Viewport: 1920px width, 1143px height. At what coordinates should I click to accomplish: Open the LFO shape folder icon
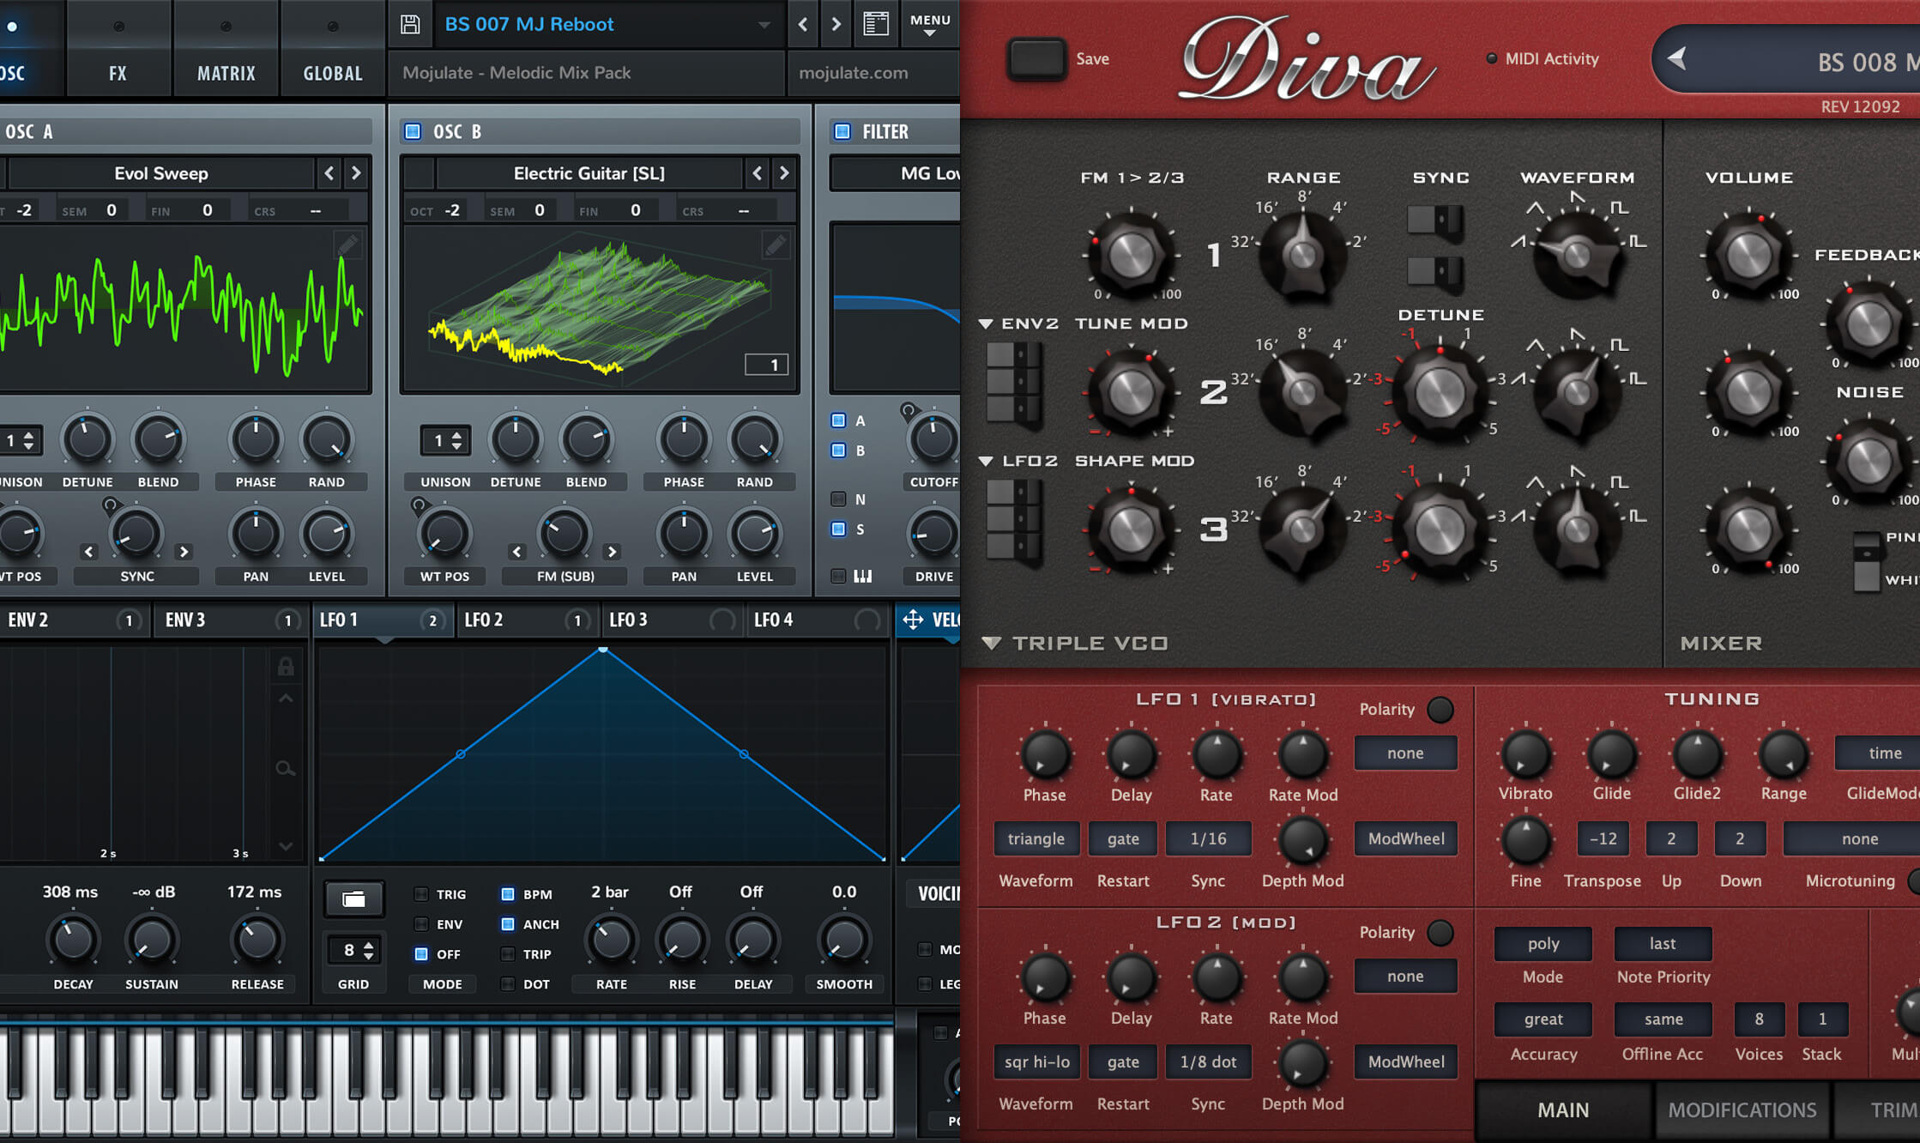point(353,898)
